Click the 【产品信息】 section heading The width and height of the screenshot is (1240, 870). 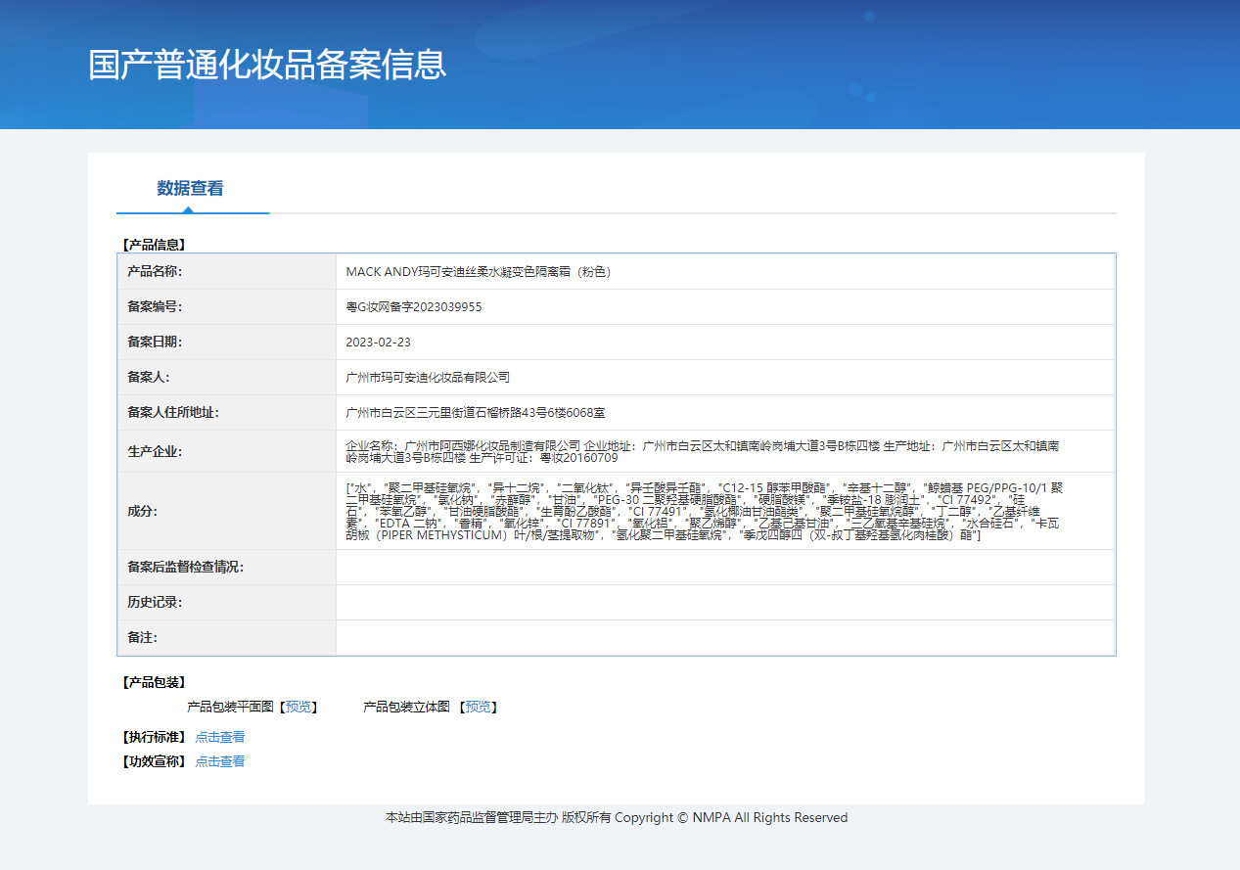pyautogui.click(x=154, y=244)
